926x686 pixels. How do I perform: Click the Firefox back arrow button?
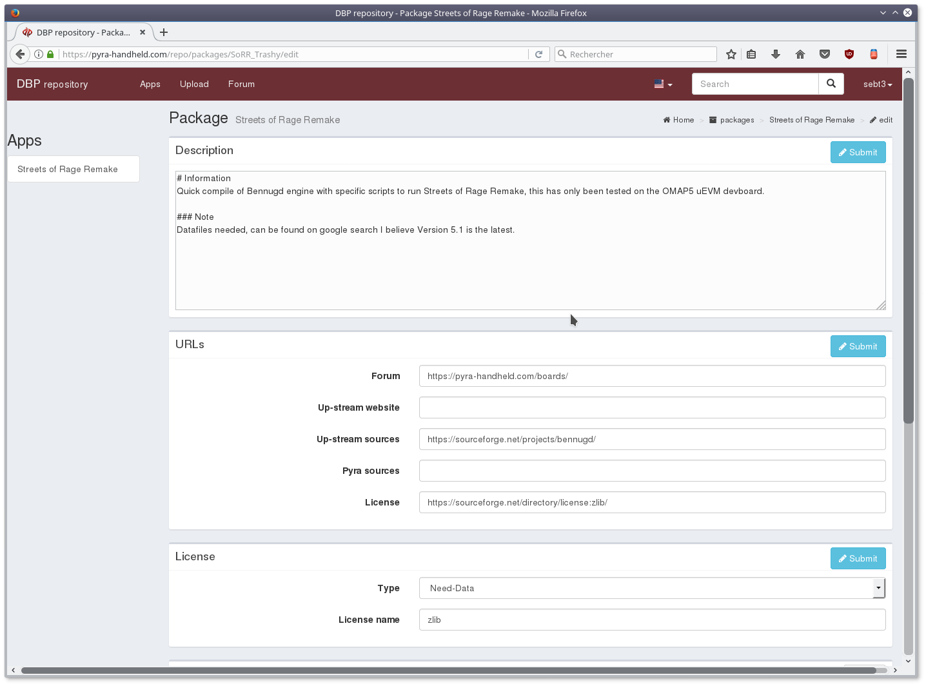[x=20, y=54]
